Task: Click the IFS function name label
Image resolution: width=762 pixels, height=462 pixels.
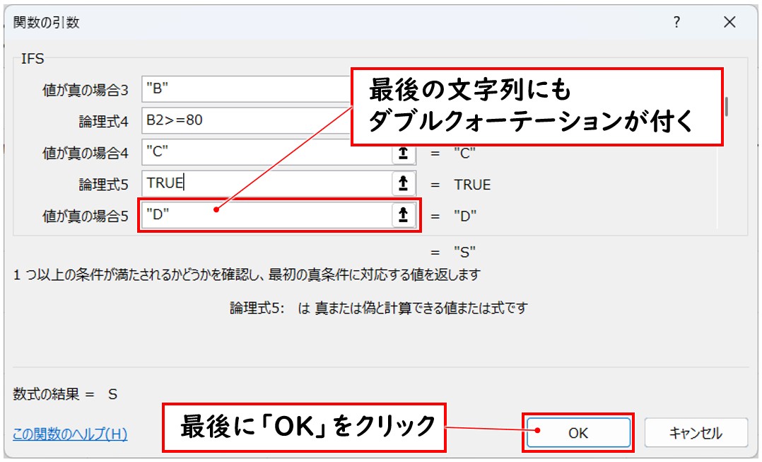Action: click(33, 59)
